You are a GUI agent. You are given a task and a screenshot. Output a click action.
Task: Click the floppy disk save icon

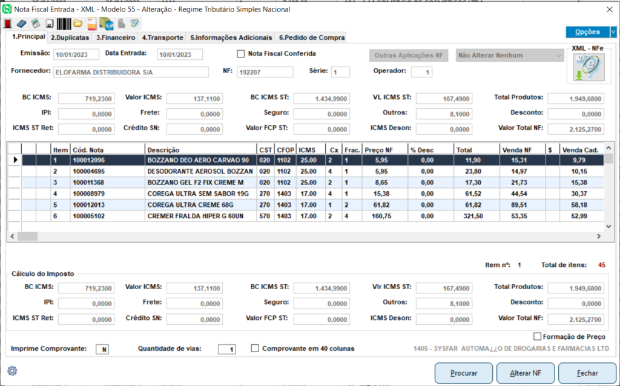coord(50,24)
